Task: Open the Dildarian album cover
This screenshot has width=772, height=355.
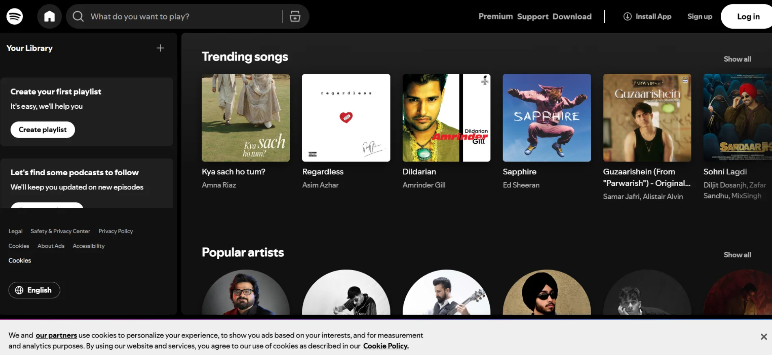Action: 447,118
